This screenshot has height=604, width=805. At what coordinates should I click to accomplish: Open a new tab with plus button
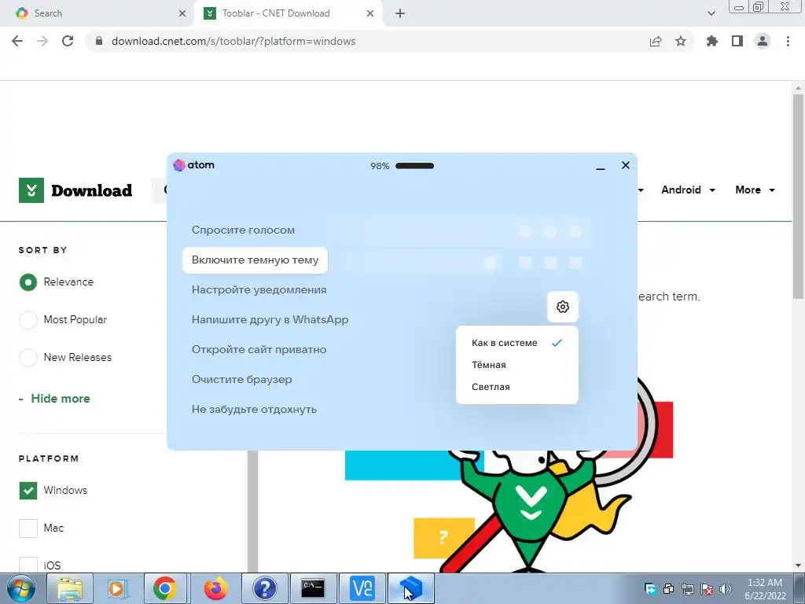(x=400, y=13)
